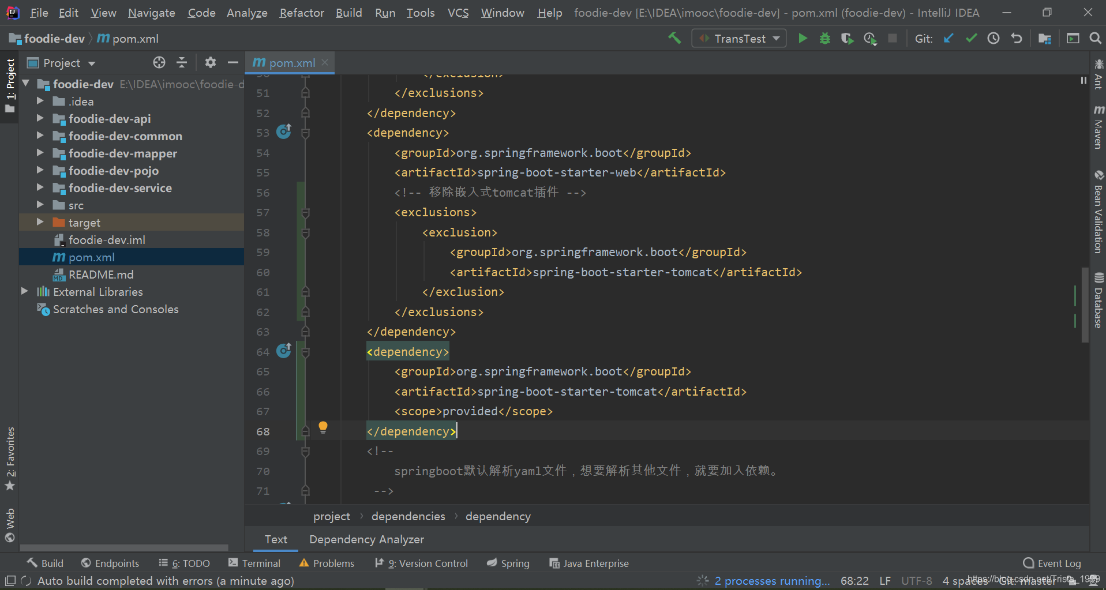The width and height of the screenshot is (1106, 590).
Task: Fold the dependency block at line 53
Action: [x=306, y=133]
